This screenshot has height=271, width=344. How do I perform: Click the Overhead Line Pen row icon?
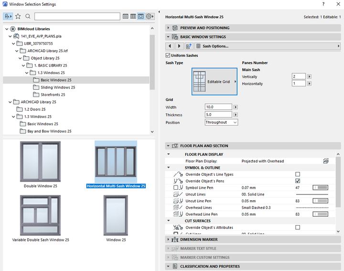pyautogui.click(x=178, y=214)
